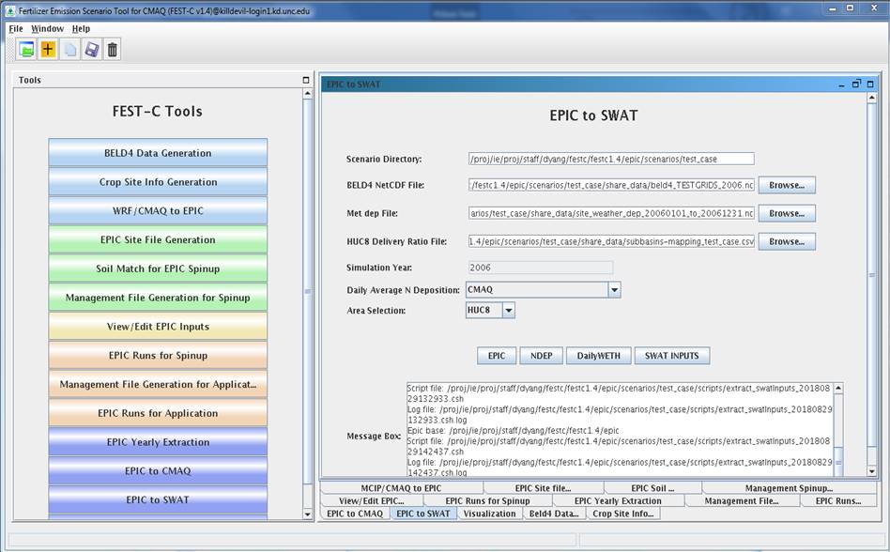890x552 pixels.
Task: Open the EPIC Soil tab
Action: (x=652, y=488)
